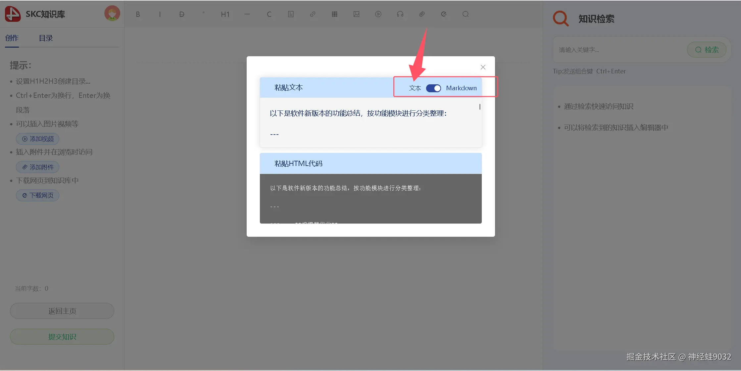Select the H1 heading tool
This screenshot has height=371, width=741.
(225, 14)
